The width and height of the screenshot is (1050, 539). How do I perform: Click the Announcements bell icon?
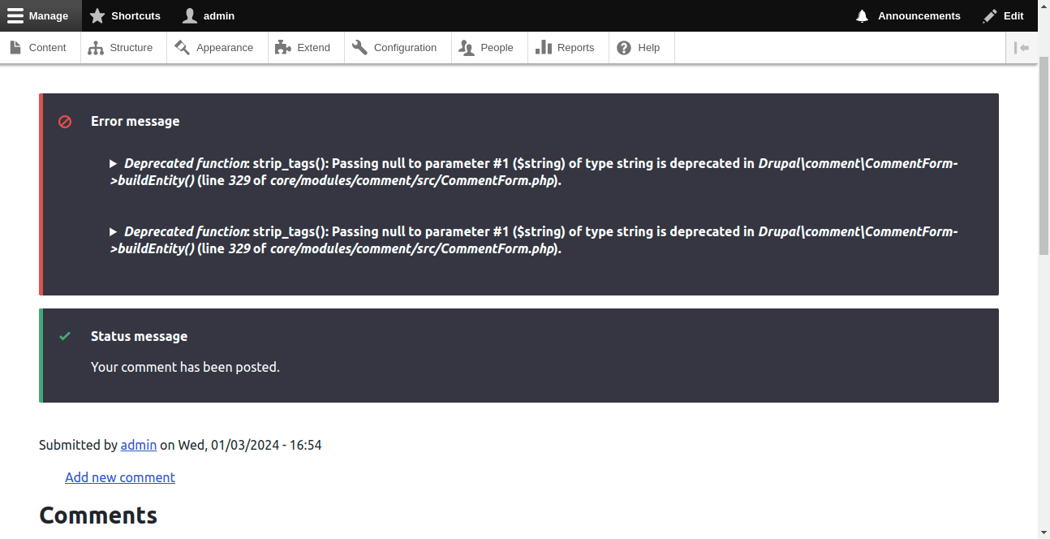[861, 15]
